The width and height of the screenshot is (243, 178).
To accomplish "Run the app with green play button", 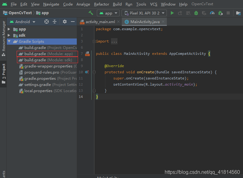I will point(172,13).
